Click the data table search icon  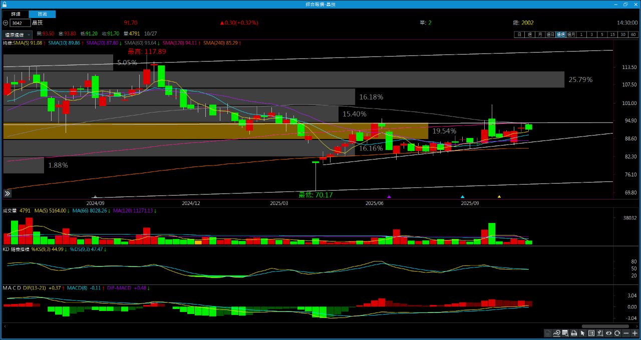pyautogui.click(x=565, y=333)
